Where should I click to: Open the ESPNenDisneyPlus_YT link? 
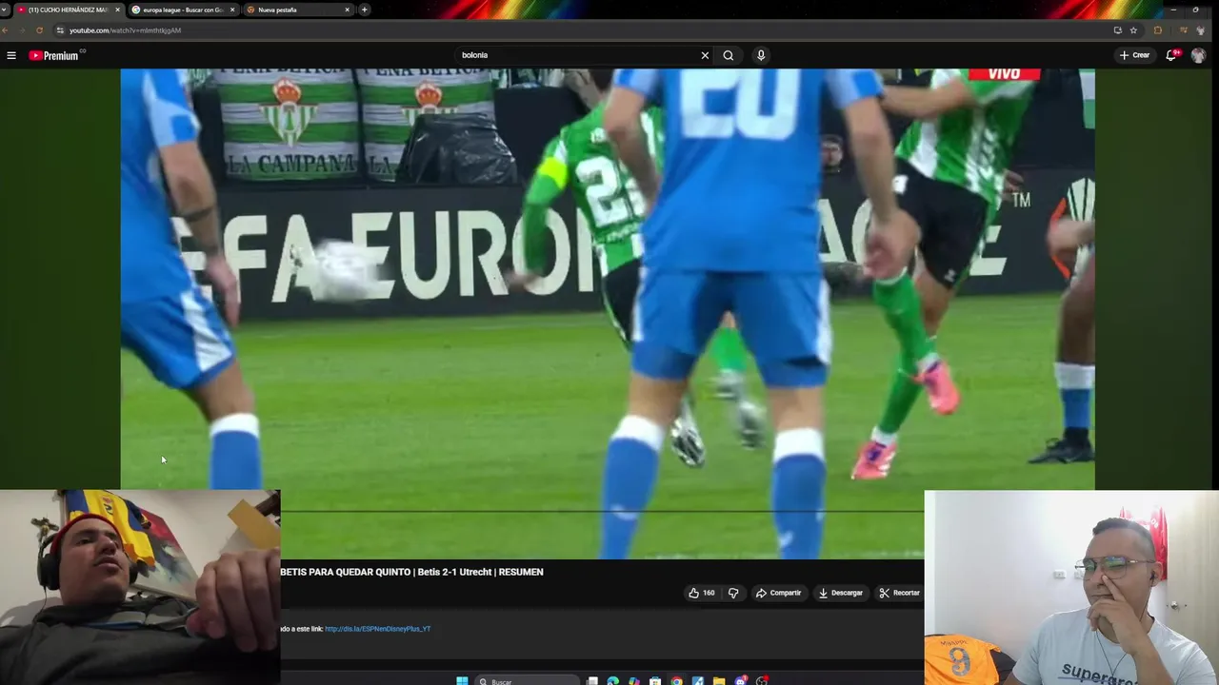point(378,629)
